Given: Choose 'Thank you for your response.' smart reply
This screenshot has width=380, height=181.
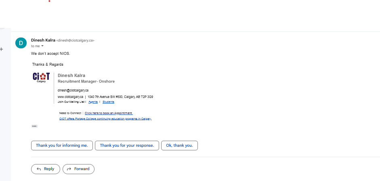Looking at the screenshot, I should [x=127, y=146].
